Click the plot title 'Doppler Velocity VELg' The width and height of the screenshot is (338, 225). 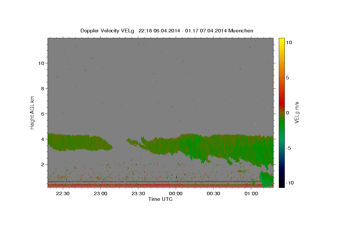point(108,31)
